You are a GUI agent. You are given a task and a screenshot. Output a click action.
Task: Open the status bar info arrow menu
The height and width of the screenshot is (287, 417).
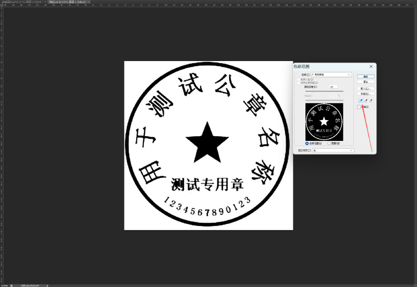click(x=47, y=285)
